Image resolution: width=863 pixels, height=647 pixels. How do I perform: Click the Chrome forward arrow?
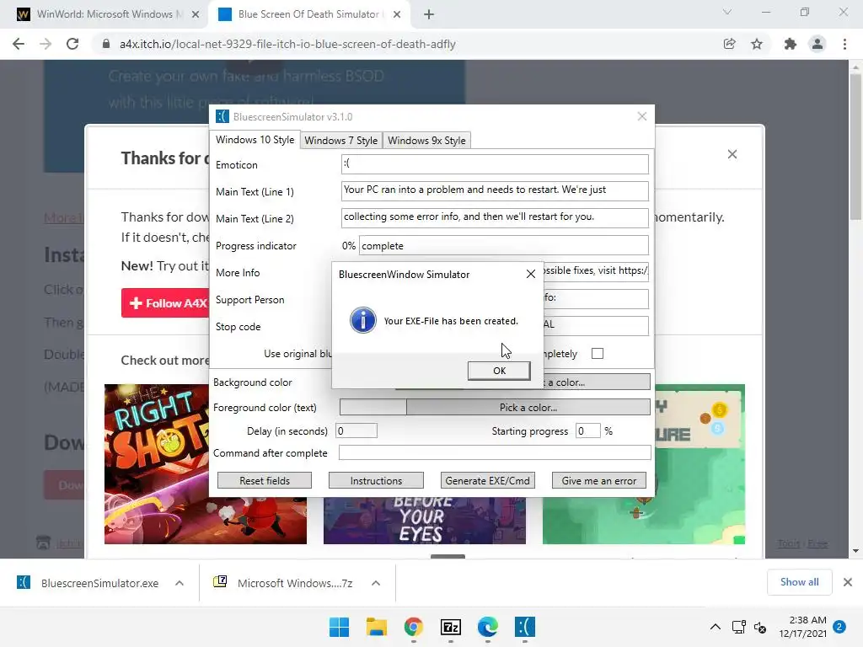46,44
